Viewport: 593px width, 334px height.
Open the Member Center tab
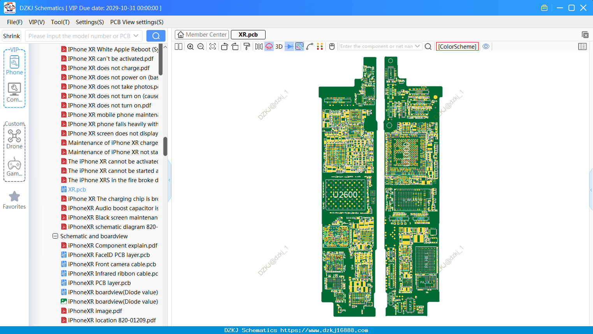(202, 35)
